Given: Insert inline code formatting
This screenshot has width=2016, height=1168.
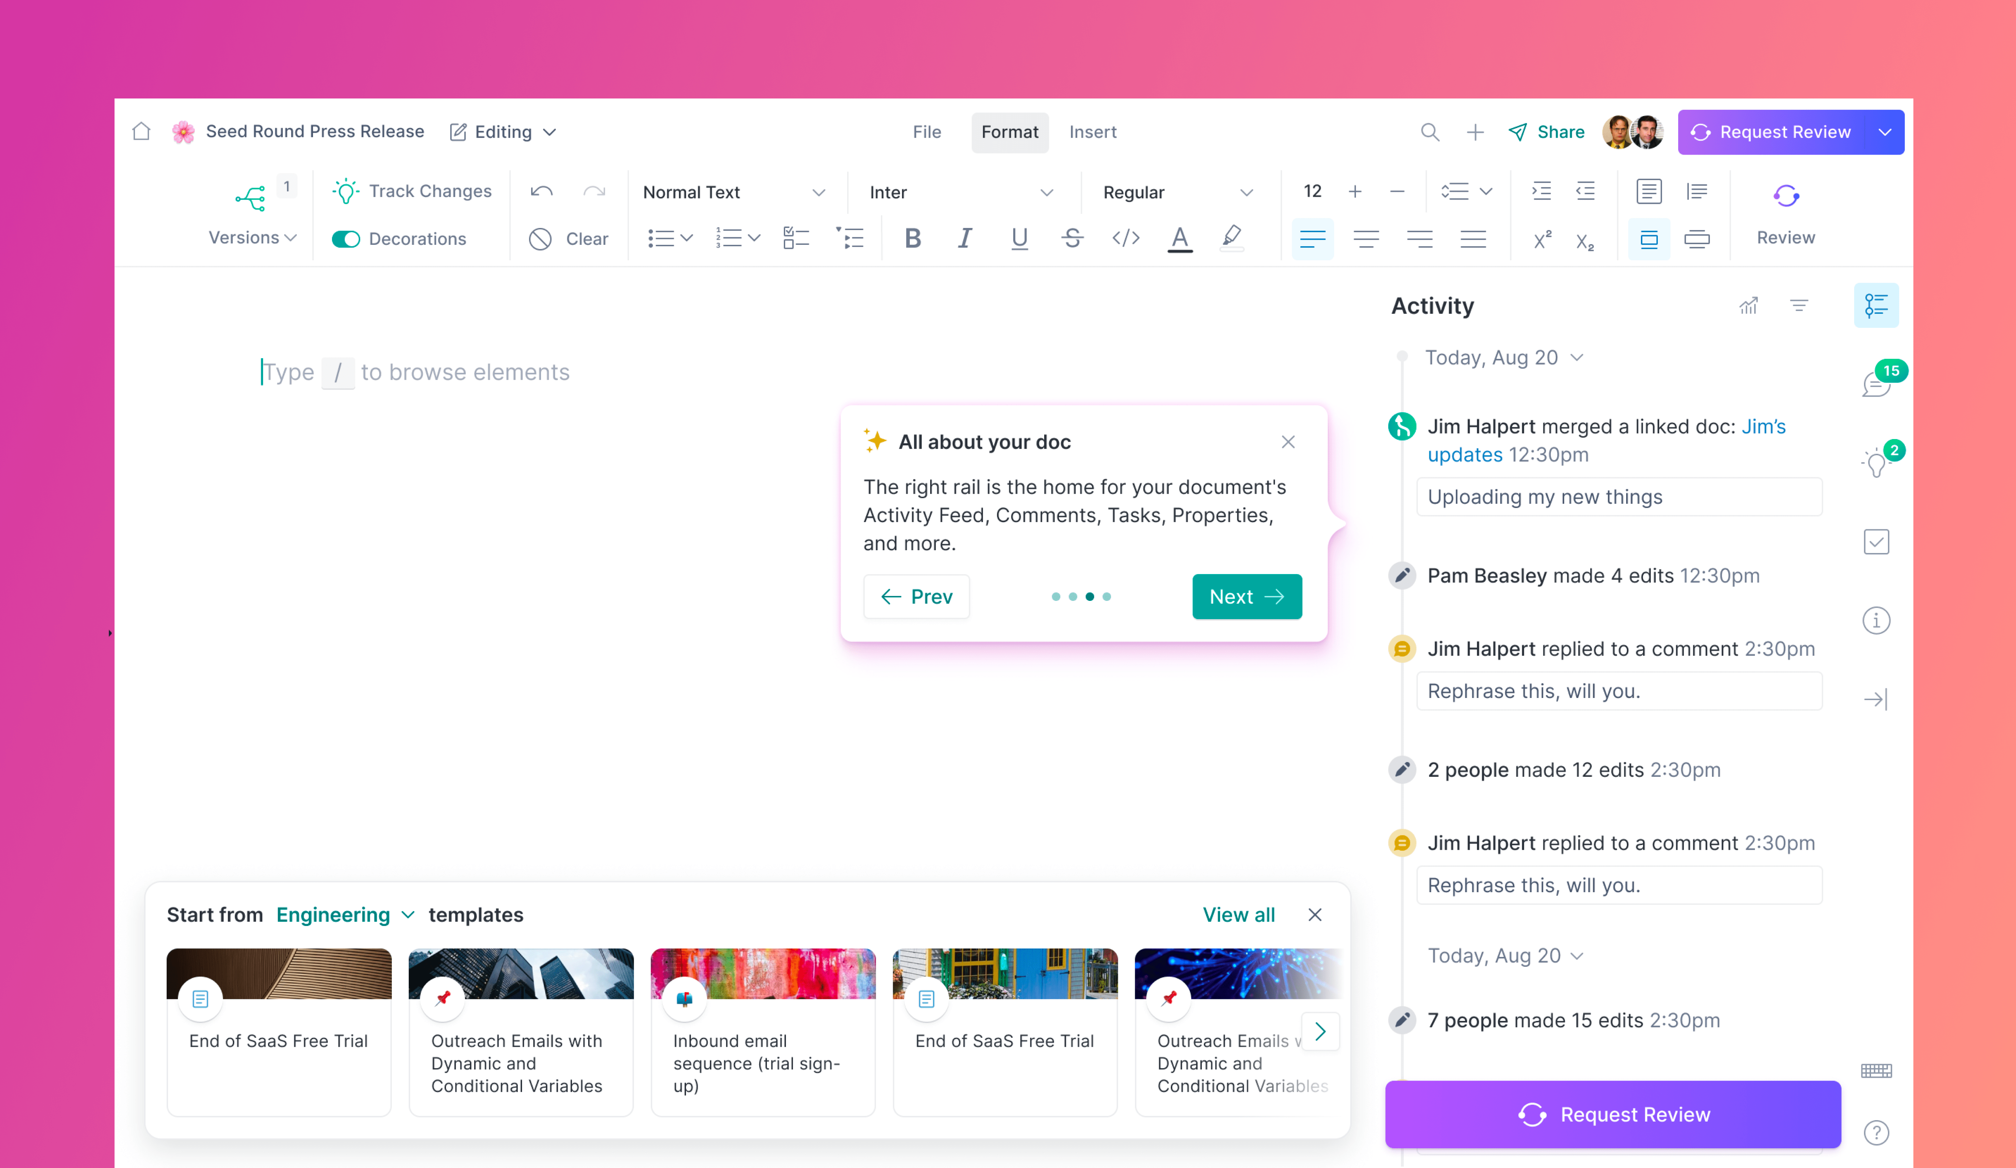Looking at the screenshot, I should tap(1125, 238).
